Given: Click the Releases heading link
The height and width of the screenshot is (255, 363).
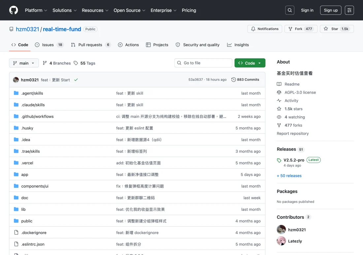Looking at the screenshot, I should point(286,149).
